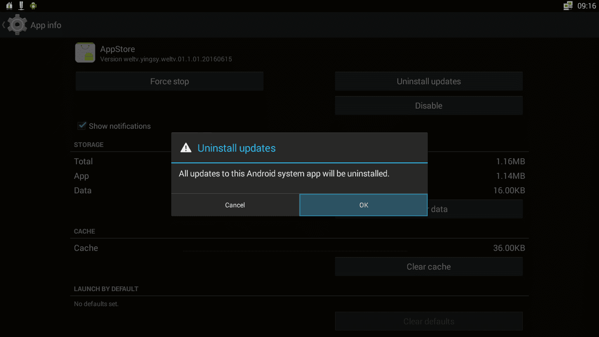Tap the USB plug notification icon
599x337 pixels.
21,6
